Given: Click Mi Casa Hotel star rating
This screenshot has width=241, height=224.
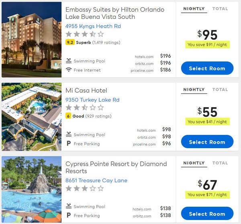Looking at the screenshot, I should (x=84, y=108).
